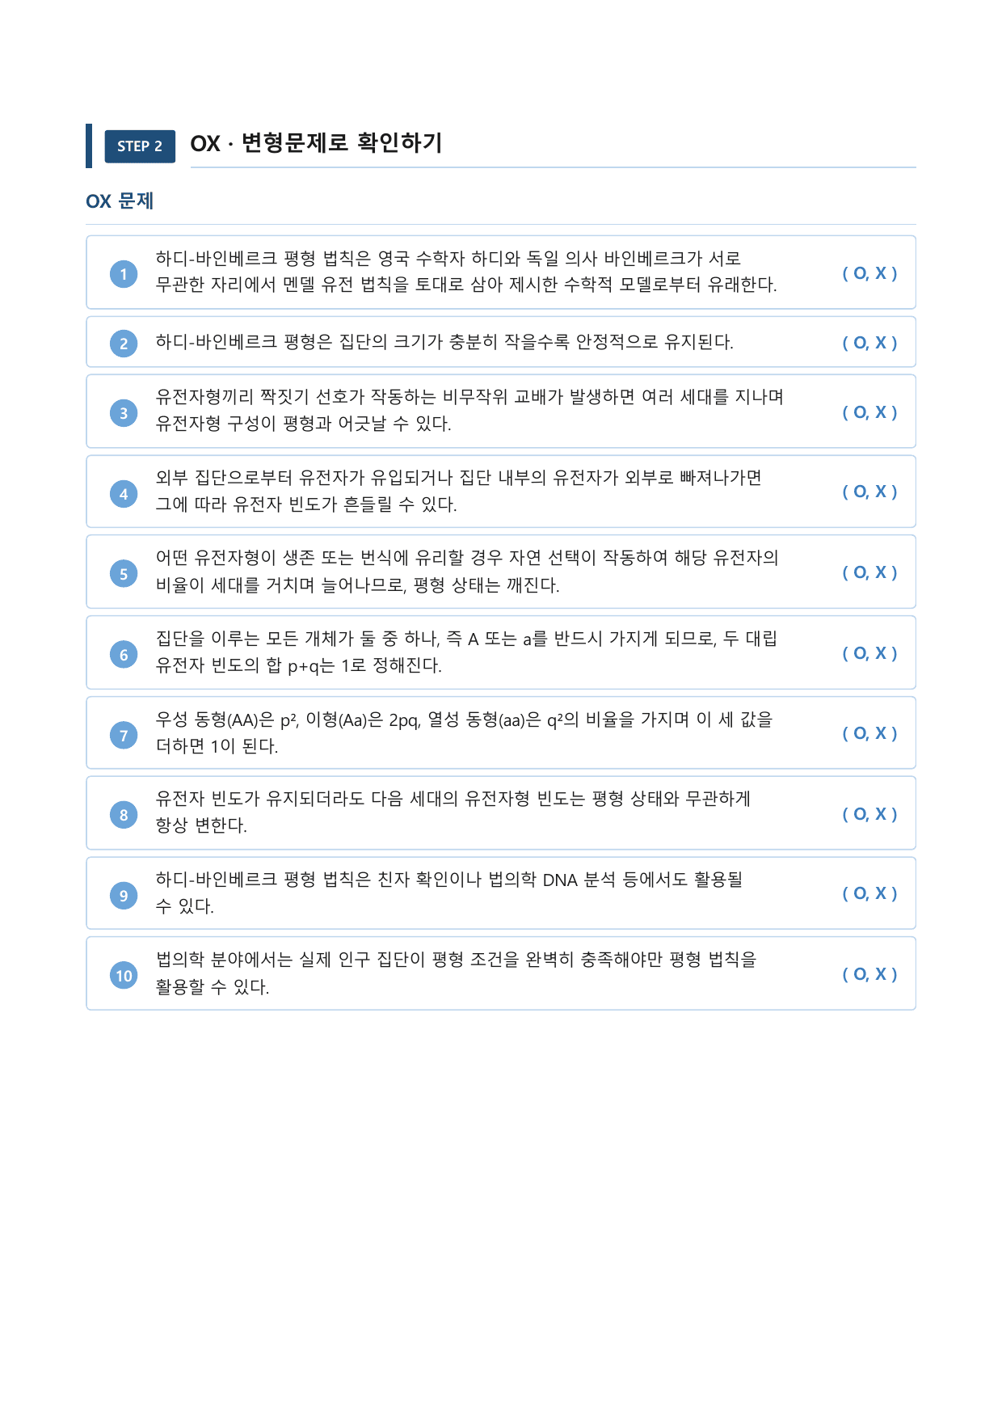Image resolution: width=1002 pixels, height=1418 pixels.
Task: Click the number 1 circle badge
Action: tap(124, 274)
